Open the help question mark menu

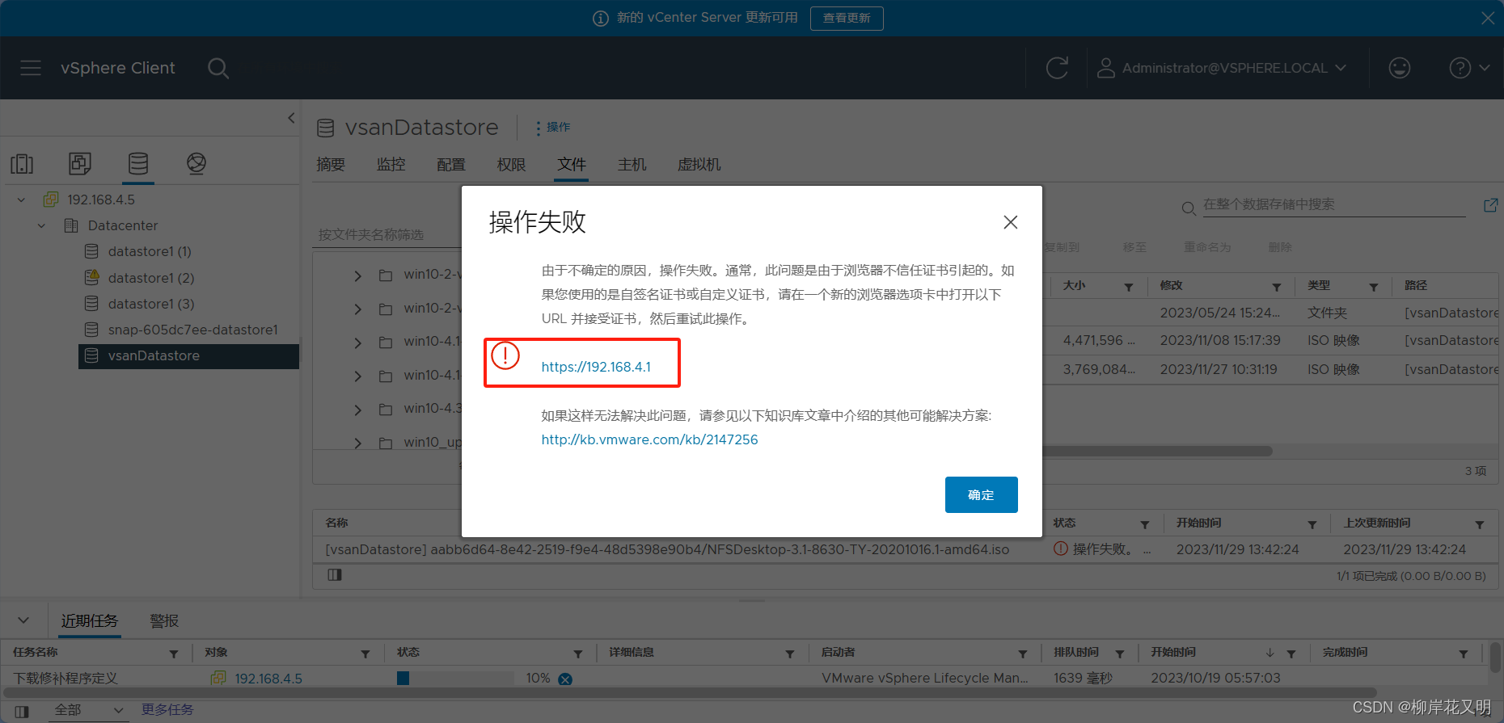[1469, 68]
